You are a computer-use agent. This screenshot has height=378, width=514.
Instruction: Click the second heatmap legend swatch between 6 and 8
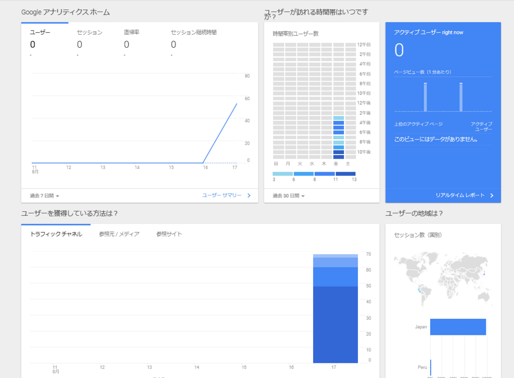[304, 174]
